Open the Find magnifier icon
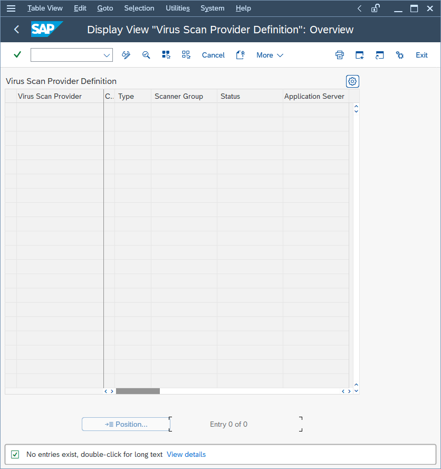This screenshot has height=469, width=441. [x=146, y=55]
